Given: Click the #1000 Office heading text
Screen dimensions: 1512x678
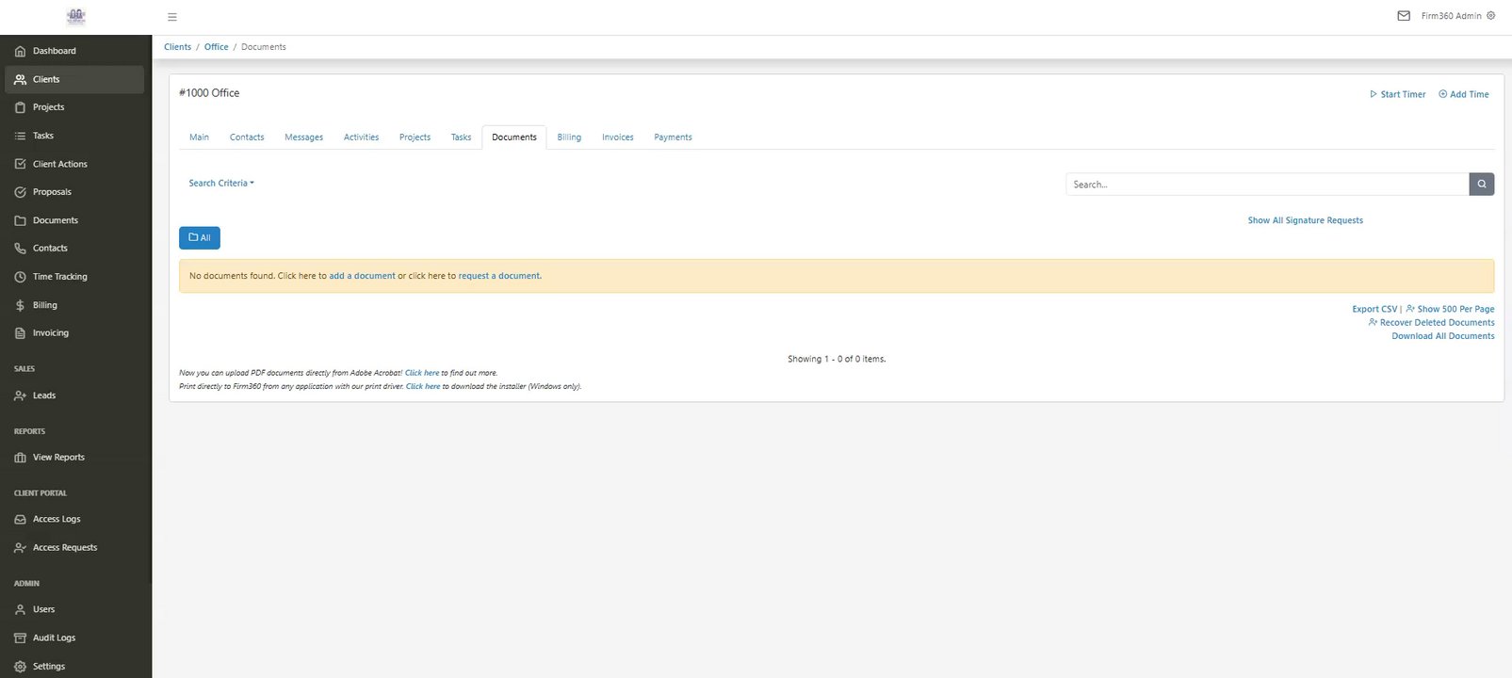Looking at the screenshot, I should point(209,93).
